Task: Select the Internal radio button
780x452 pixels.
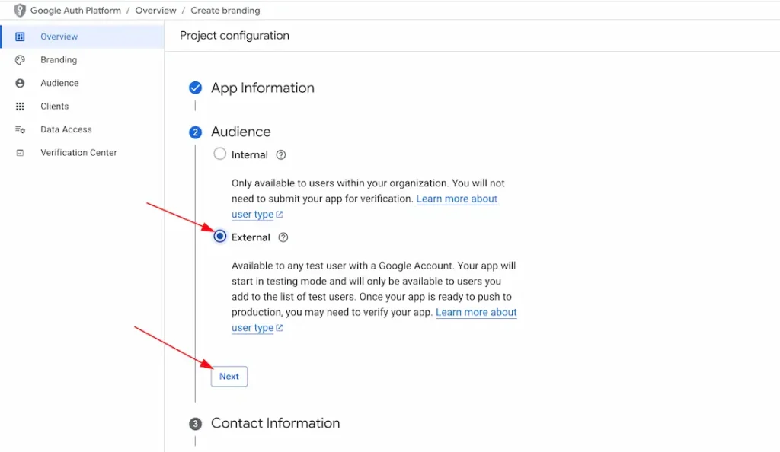Action: click(x=220, y=154)
